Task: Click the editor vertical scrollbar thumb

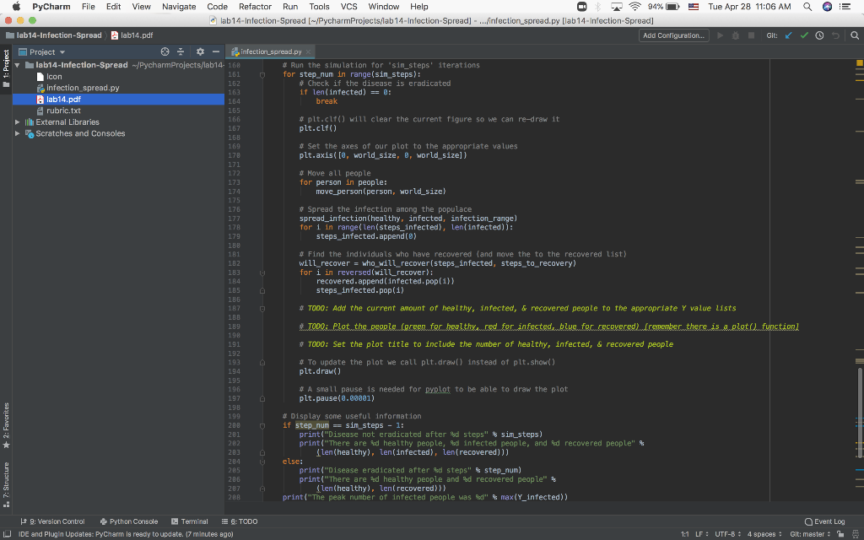Action: tap(860, 412)
